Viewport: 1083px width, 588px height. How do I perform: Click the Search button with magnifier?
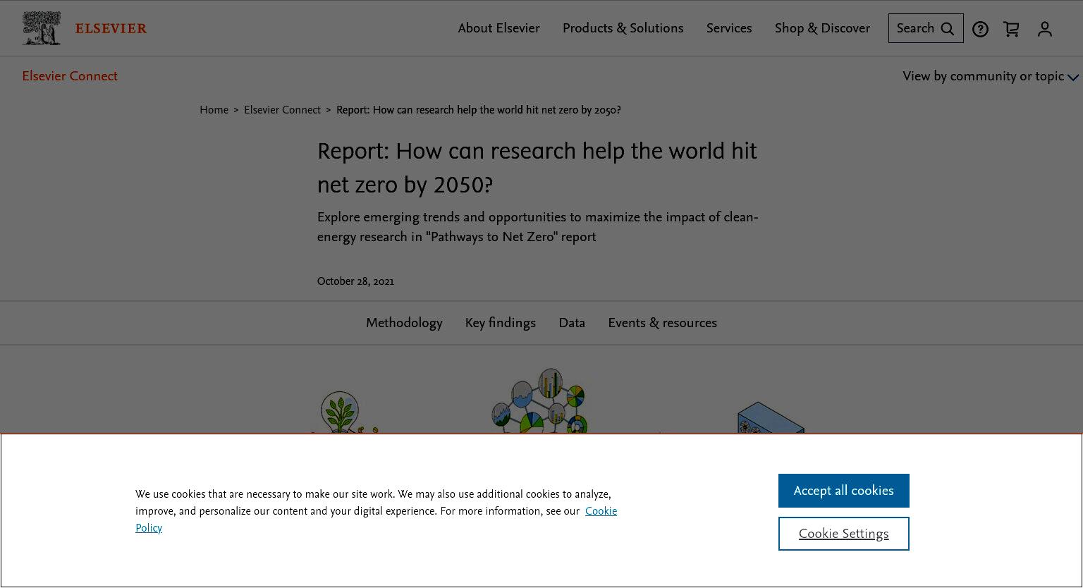926,28
